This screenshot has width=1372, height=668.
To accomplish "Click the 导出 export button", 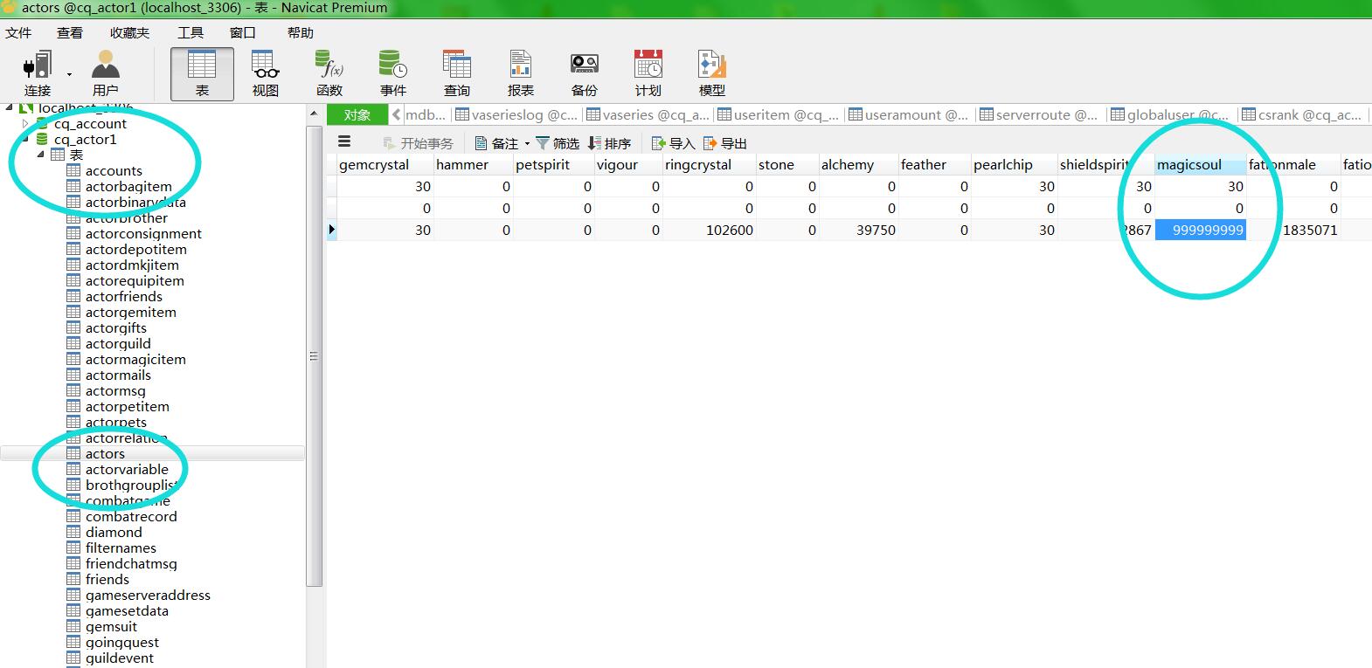I will coord(725,143).
